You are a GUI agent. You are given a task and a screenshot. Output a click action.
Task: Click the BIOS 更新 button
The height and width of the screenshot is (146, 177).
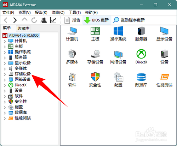(97, 20)
